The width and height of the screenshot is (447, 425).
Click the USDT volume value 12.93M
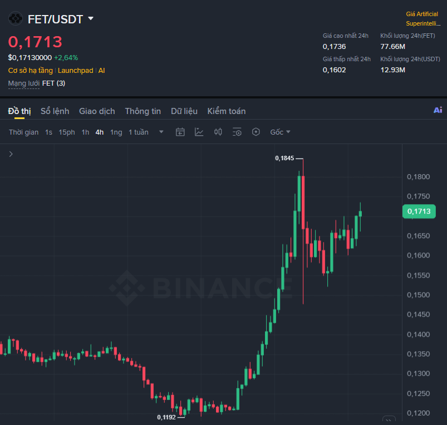pyautogui.click(x=392, y=70)
